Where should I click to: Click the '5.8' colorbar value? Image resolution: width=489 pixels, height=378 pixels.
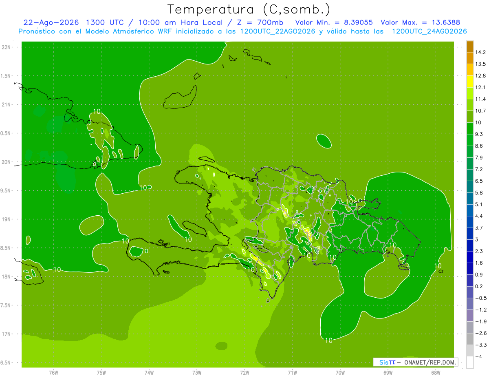[x=479, y=192]
